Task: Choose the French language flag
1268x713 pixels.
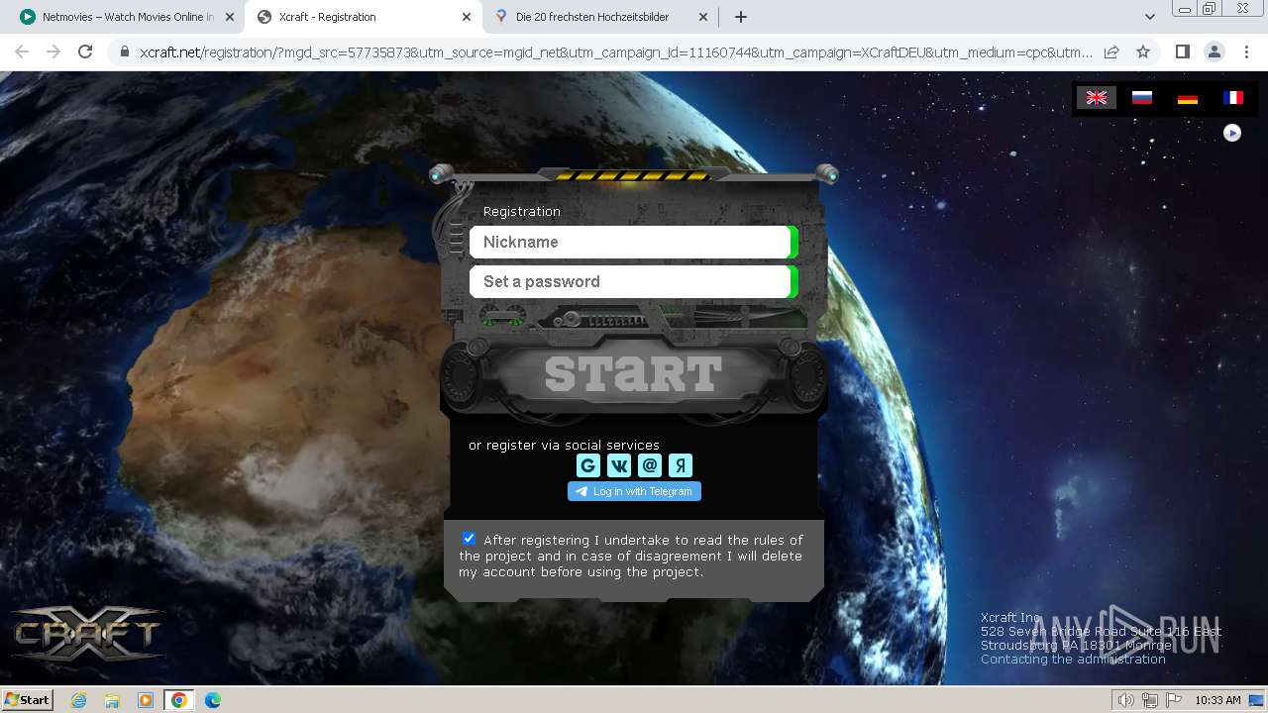Action: coord(1233,97)
